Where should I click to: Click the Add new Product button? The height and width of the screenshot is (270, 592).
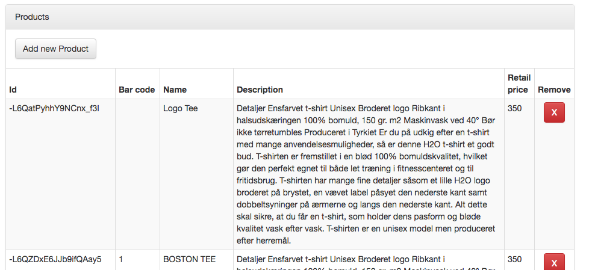click(55, 49)
